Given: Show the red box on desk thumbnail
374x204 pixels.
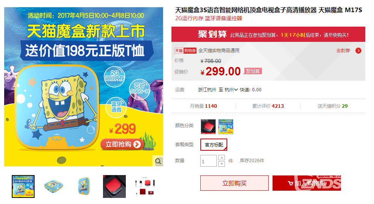Looking at the screenshot, I should [x=114, y=186].
